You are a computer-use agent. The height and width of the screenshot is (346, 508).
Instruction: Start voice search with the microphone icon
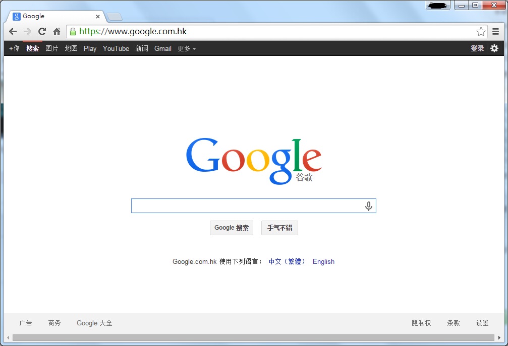click(368, 206)
